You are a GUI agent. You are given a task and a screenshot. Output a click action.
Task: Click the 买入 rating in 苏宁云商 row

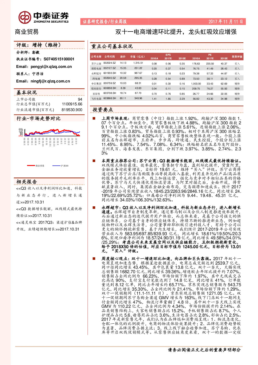(237, 63)
